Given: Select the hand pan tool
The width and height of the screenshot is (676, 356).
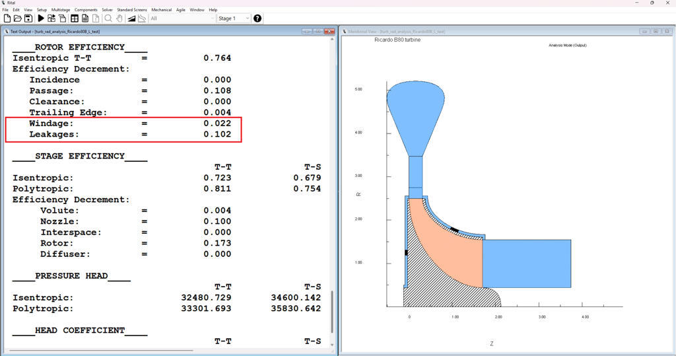Looking at the screenshot, I should [119, 18].
